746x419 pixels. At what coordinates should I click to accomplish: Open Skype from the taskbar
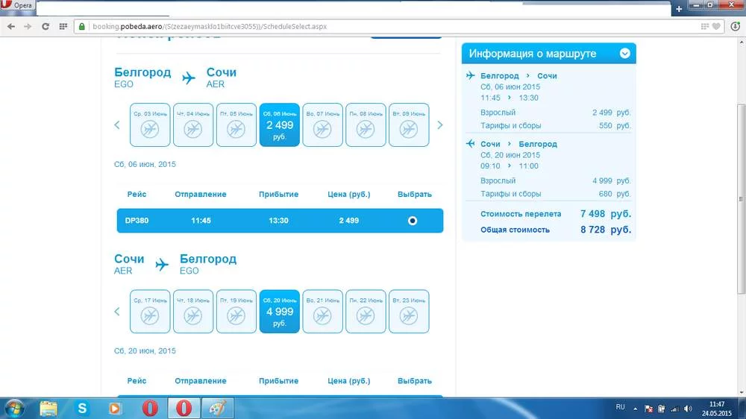pyautogui.click(x=82, y=409)
